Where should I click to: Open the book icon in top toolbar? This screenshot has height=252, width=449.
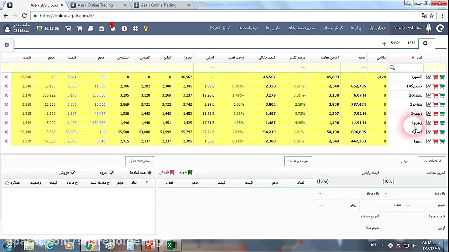pos(91,28)
